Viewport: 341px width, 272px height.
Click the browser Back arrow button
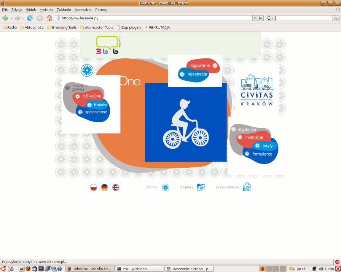click(x=5, y=18)
